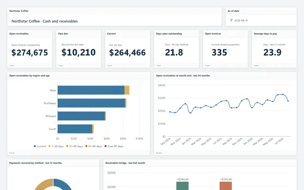Click the blue segment of the payments donut
The height and width of the screenshot is (190, 304).
click(63, 184)
